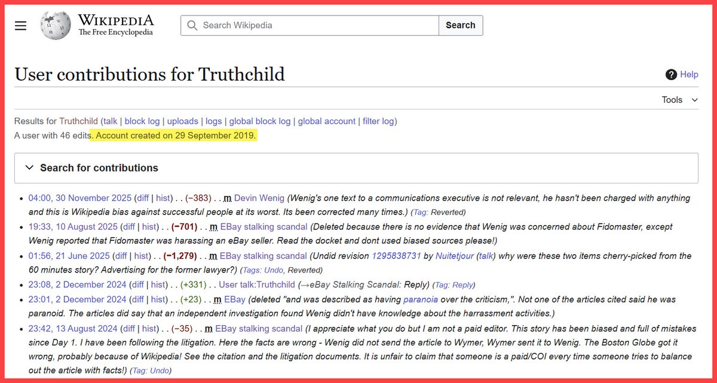
Task: Open the logs link
Action: click(x=213, y=121)
